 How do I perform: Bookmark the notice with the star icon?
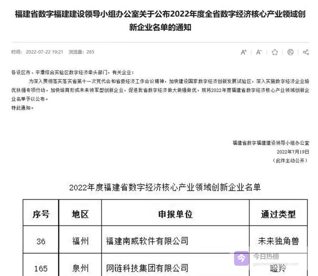[x=275, y=52]
